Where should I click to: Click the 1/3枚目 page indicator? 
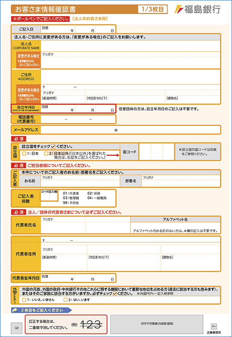click(153, 9)
